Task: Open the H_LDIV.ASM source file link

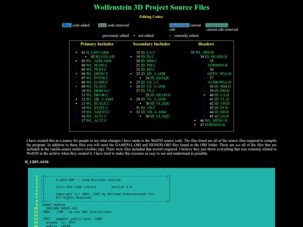Action: pyautogui.click(x=97, y=53)
